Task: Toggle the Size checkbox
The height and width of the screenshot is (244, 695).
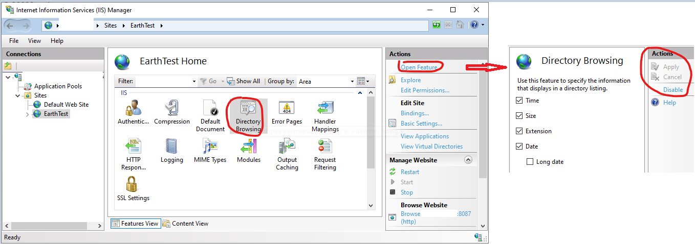Action: [x=520, y=116]
